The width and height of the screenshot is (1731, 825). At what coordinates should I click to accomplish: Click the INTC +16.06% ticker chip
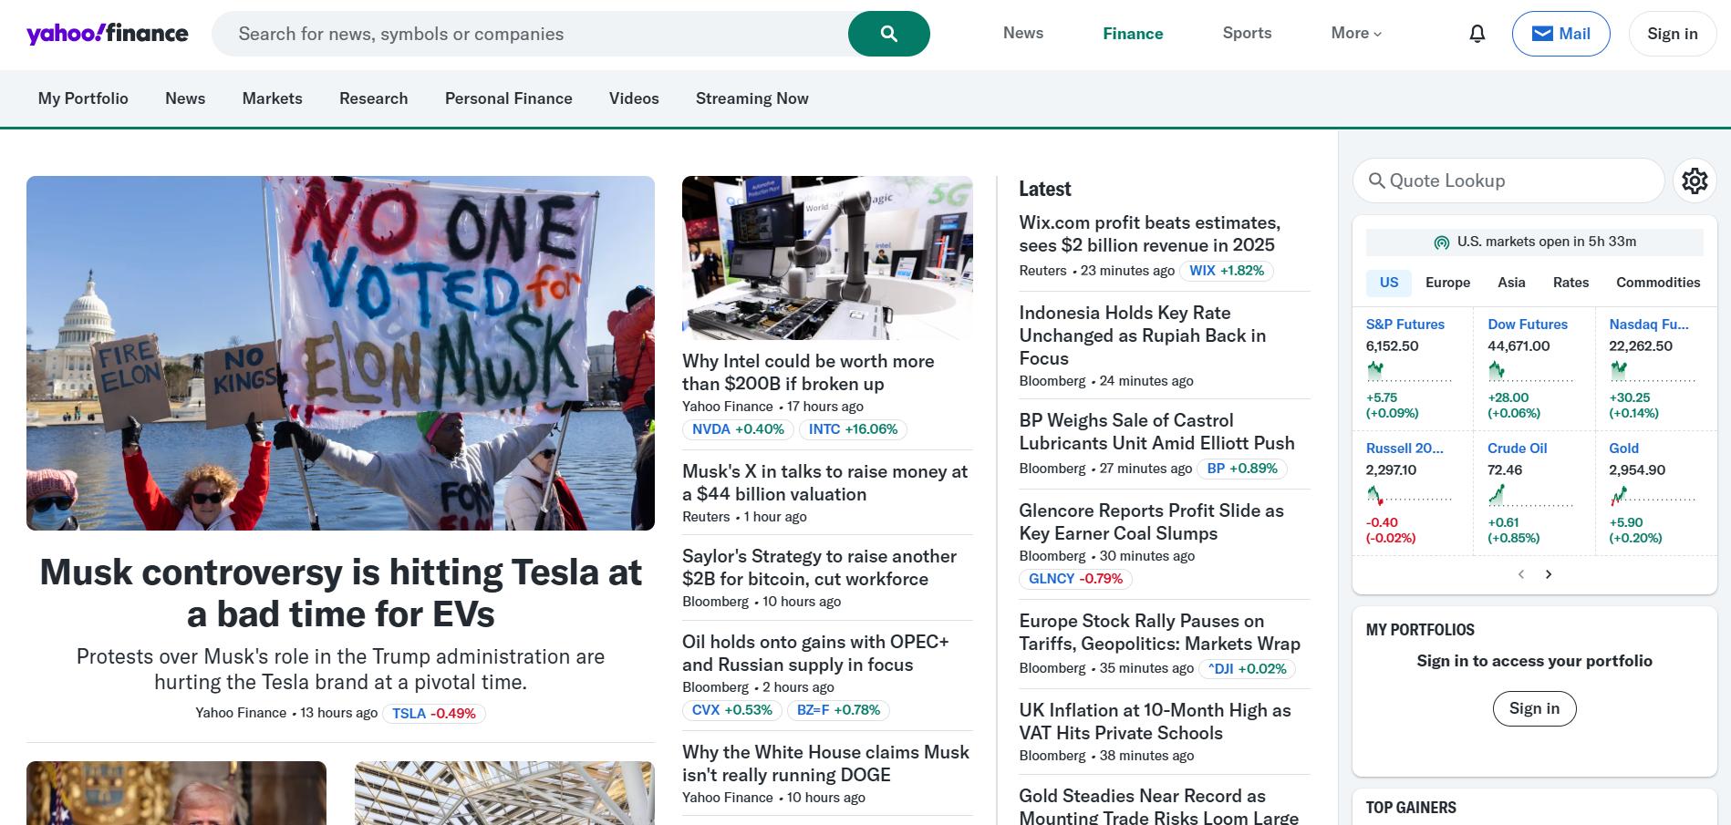852,429
